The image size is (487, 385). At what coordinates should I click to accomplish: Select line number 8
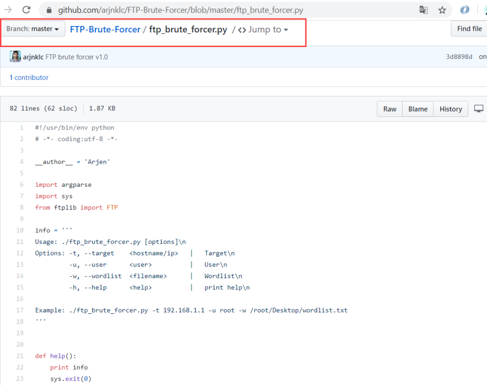[x=22, y=207]
